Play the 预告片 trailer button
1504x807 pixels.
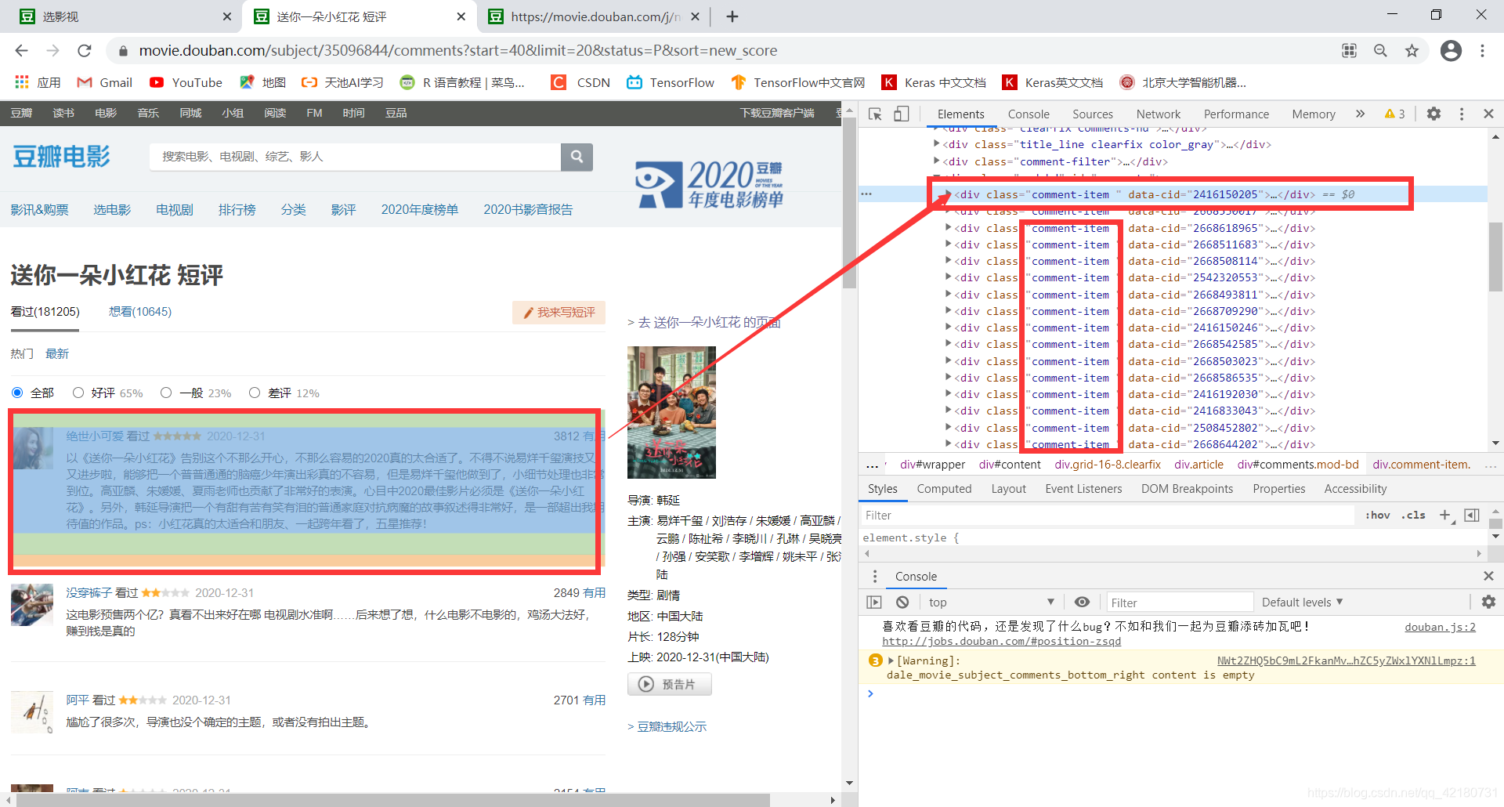[670, 684]
